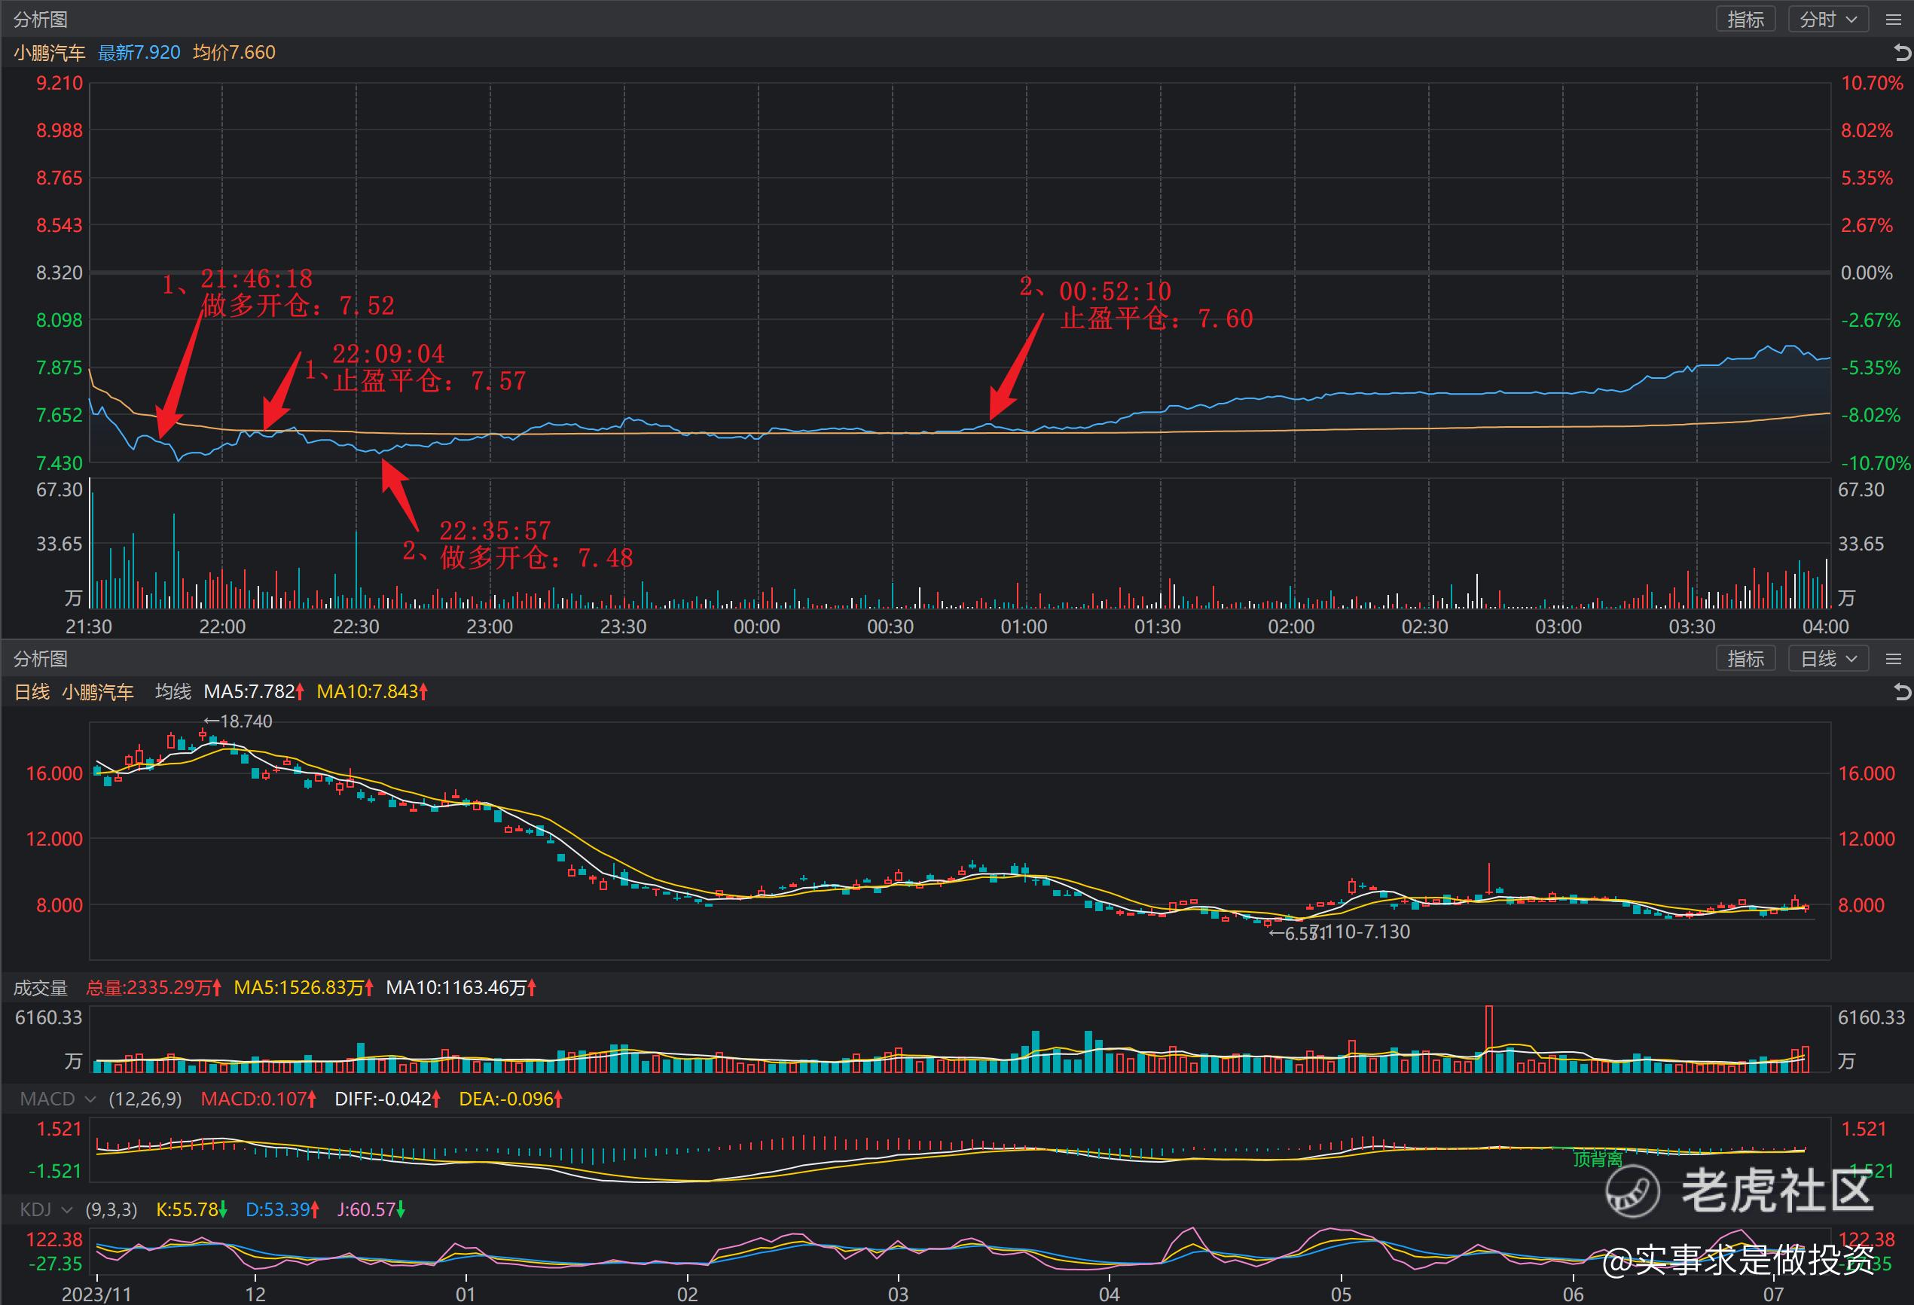Open the MACD indicator dropdown

click(x=56, y=1099)
